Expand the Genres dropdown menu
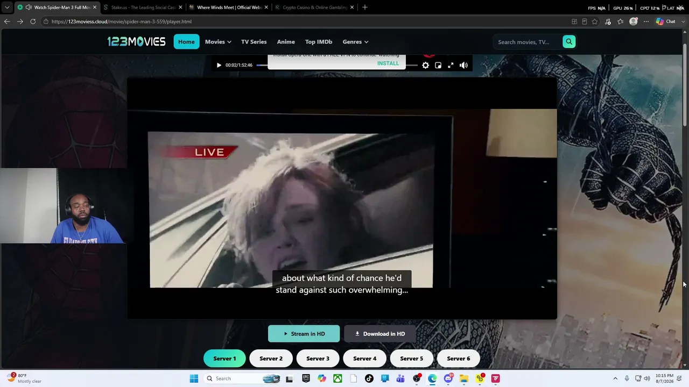The width and height of the screenshot is (689, 387). point(355,42)
